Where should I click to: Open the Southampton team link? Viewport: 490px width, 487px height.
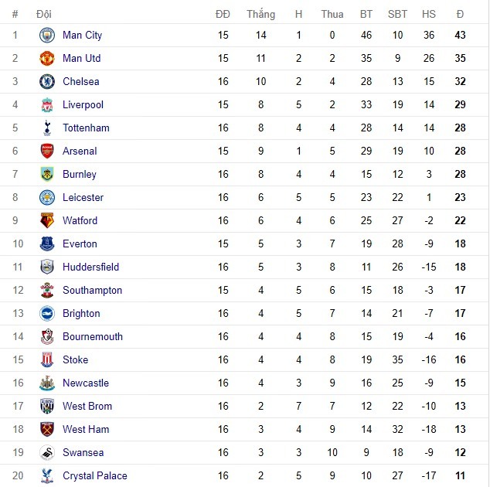pyautogui.click(x=92, y=291)
